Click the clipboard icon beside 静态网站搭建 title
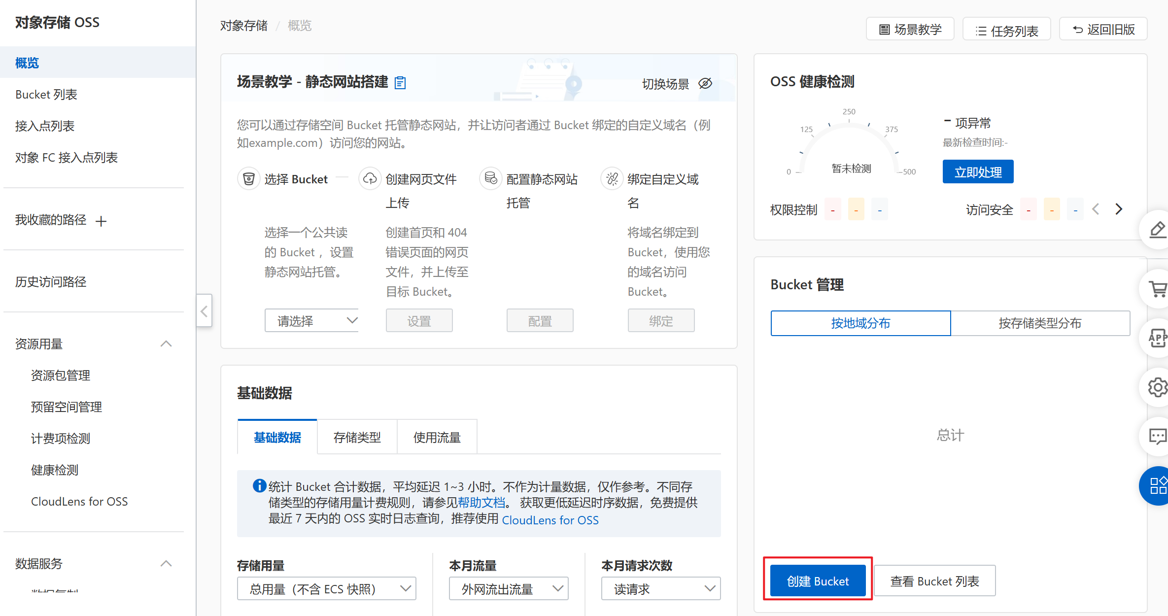Image resolution: width=1168 pixels, height=616 pixels. (x=400, y=83)
